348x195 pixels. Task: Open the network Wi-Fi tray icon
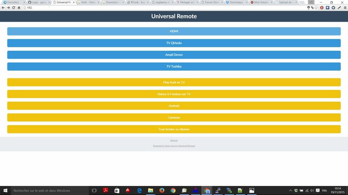point(307,190)
